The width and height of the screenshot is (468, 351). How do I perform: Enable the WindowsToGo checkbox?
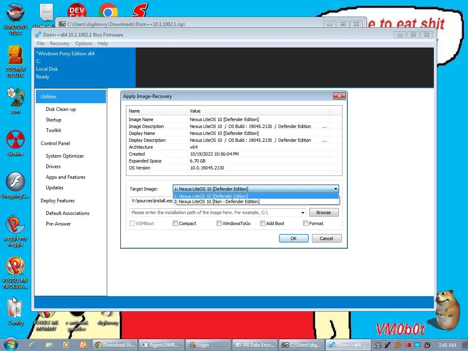[219, 223]
